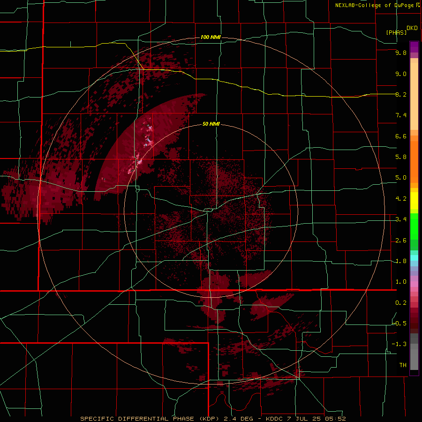This screenshot has width=422, height=422.
Task: Pick the pink segment of the color bar
Action: click(x=414, y=284)
